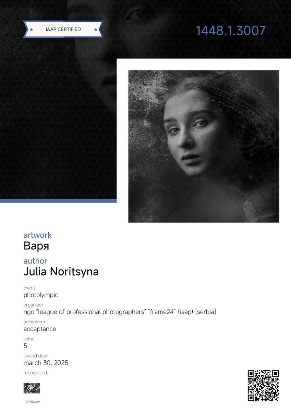Click the value number 5

[25, 346]
